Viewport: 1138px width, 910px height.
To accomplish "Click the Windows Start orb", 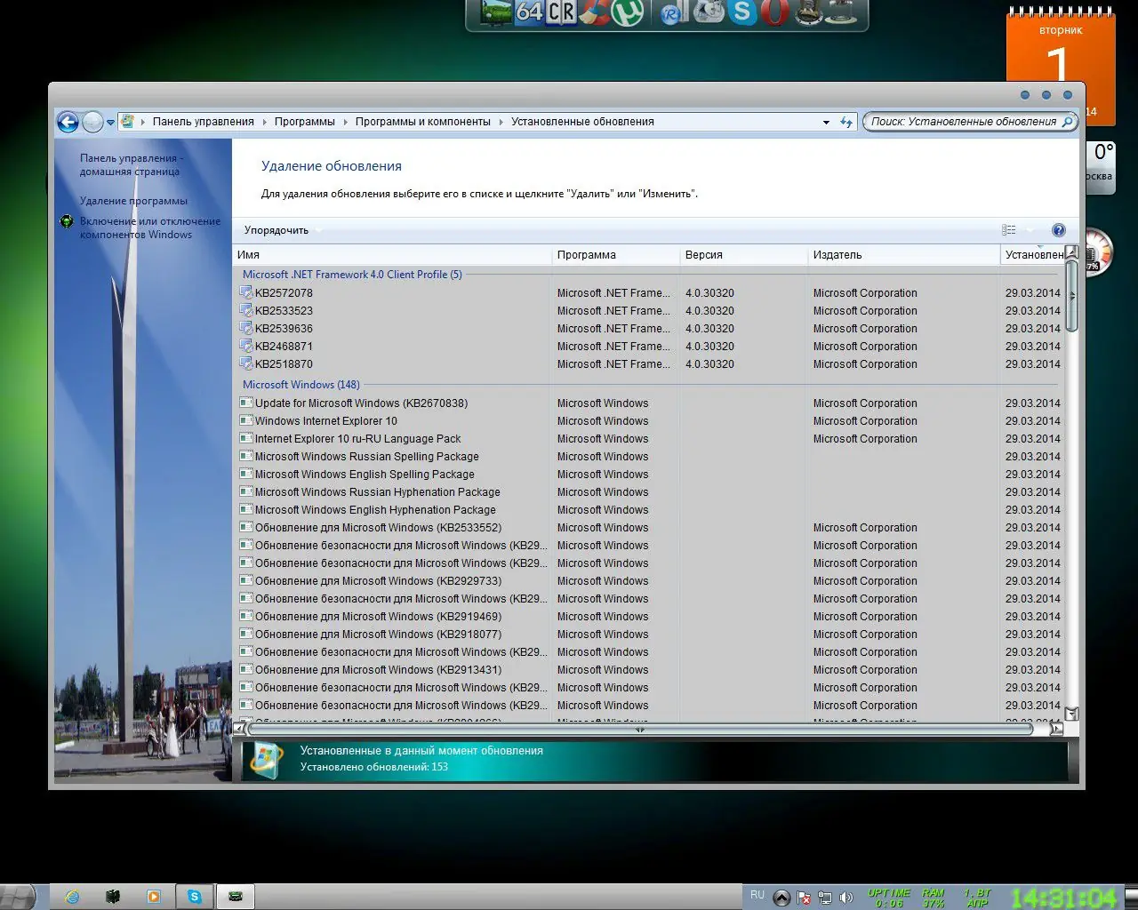I will coord(18,896).
